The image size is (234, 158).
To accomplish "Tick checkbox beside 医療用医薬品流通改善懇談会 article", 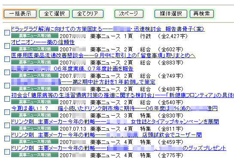I will click(x=7, y=59).
